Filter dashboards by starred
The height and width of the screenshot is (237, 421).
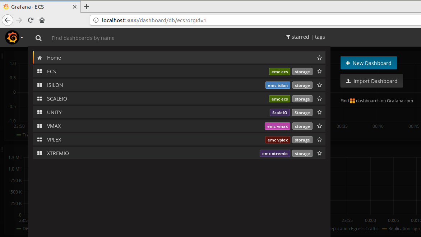pyautogui.click(x=297, y=37)
